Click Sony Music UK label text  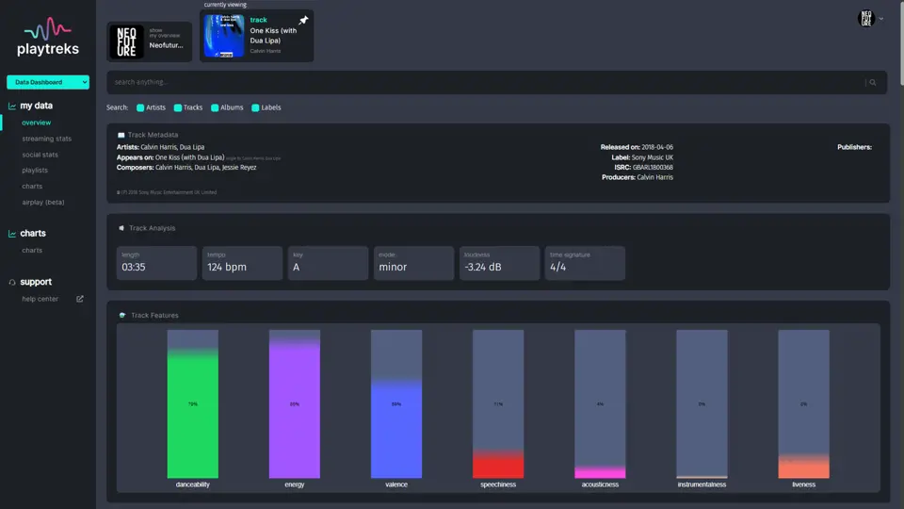(652, 157)
